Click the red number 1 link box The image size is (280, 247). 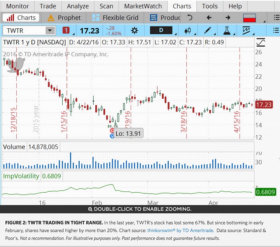coord(66,31)
